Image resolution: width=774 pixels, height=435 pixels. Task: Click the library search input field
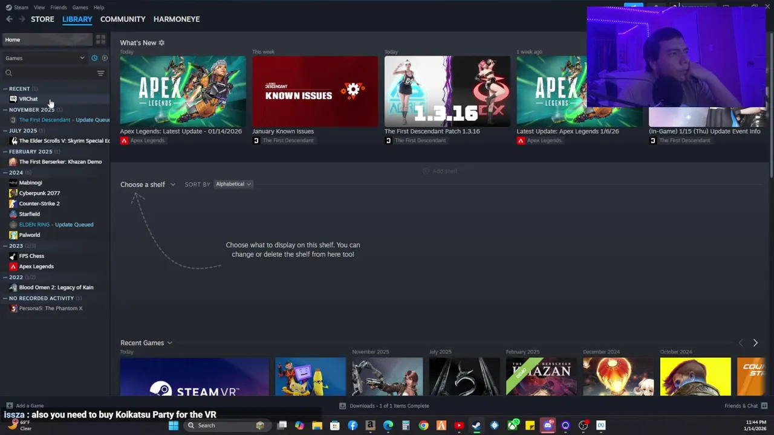tap(53, 73)
